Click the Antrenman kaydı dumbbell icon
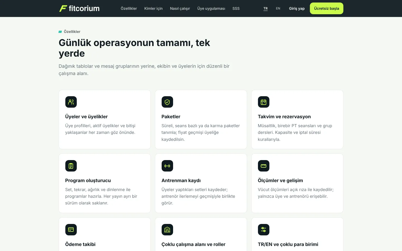The width and height of the screenshot is (402, 251). pos(167,166)
